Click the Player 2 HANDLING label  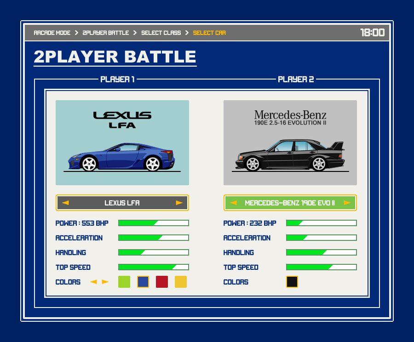point(239,253)
